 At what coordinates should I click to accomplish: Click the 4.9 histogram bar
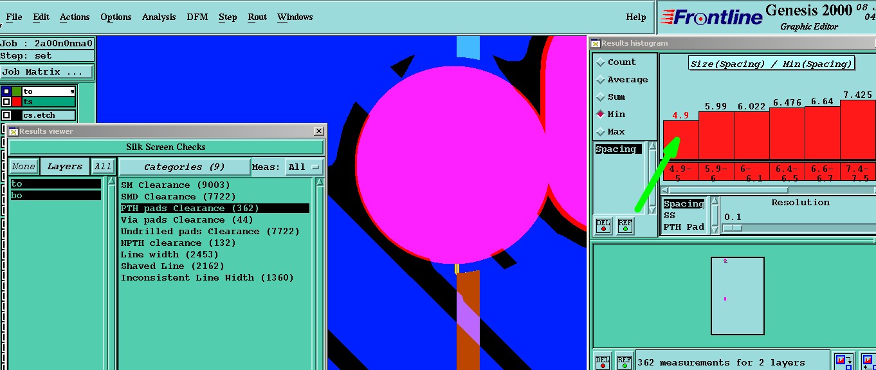click(680, 140)
